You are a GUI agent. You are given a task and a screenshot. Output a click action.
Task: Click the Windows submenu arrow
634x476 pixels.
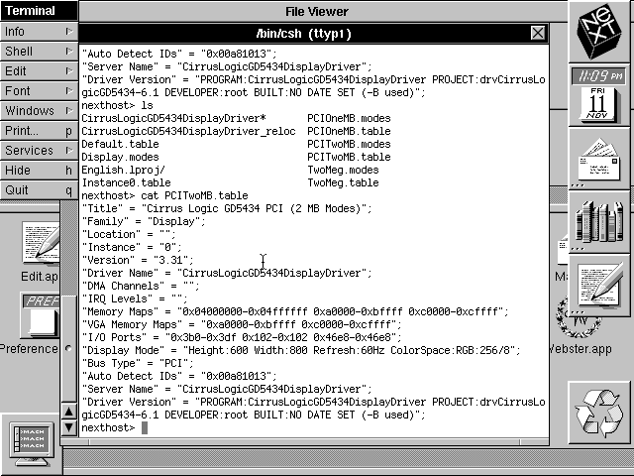pos(69,110)
